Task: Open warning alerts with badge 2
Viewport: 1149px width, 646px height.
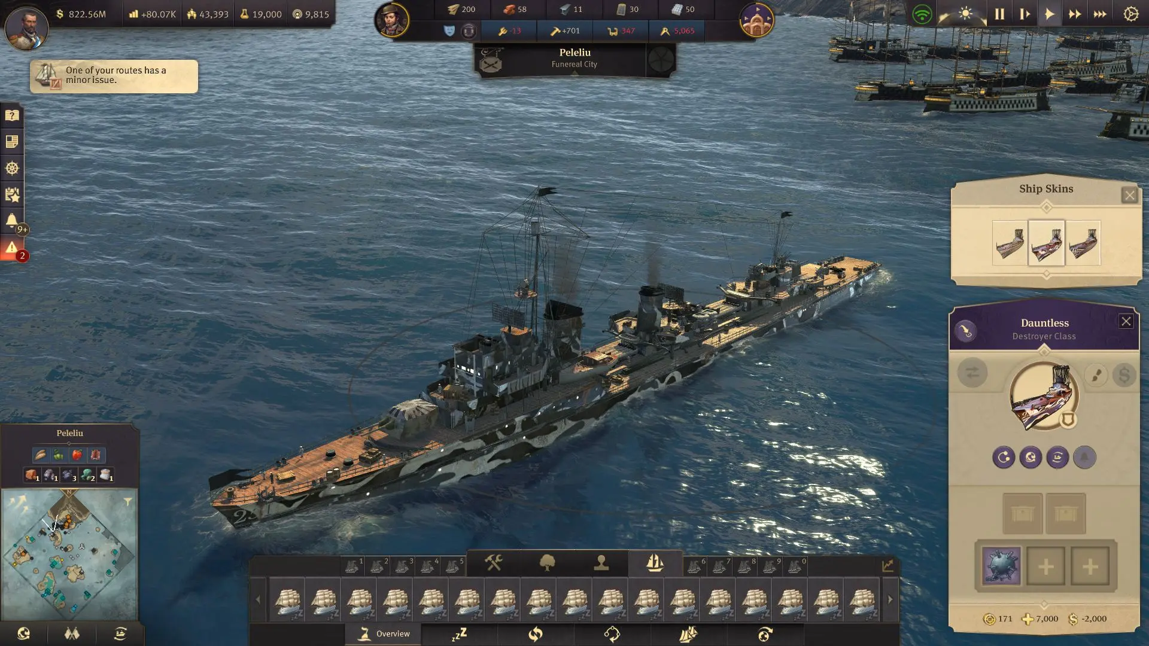Action: coord(12,248)
